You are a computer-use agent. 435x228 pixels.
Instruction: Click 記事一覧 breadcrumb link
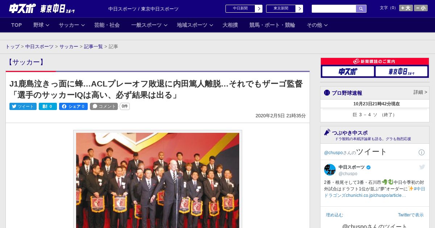[94, 47]
